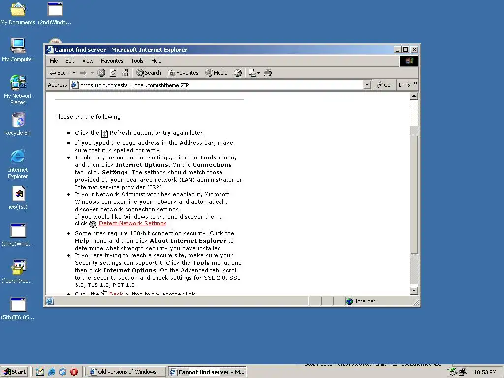Click the page icon in the Address bar
This screenshot has height=378, width=504.
pyautogui.click(x=75, y=85)
